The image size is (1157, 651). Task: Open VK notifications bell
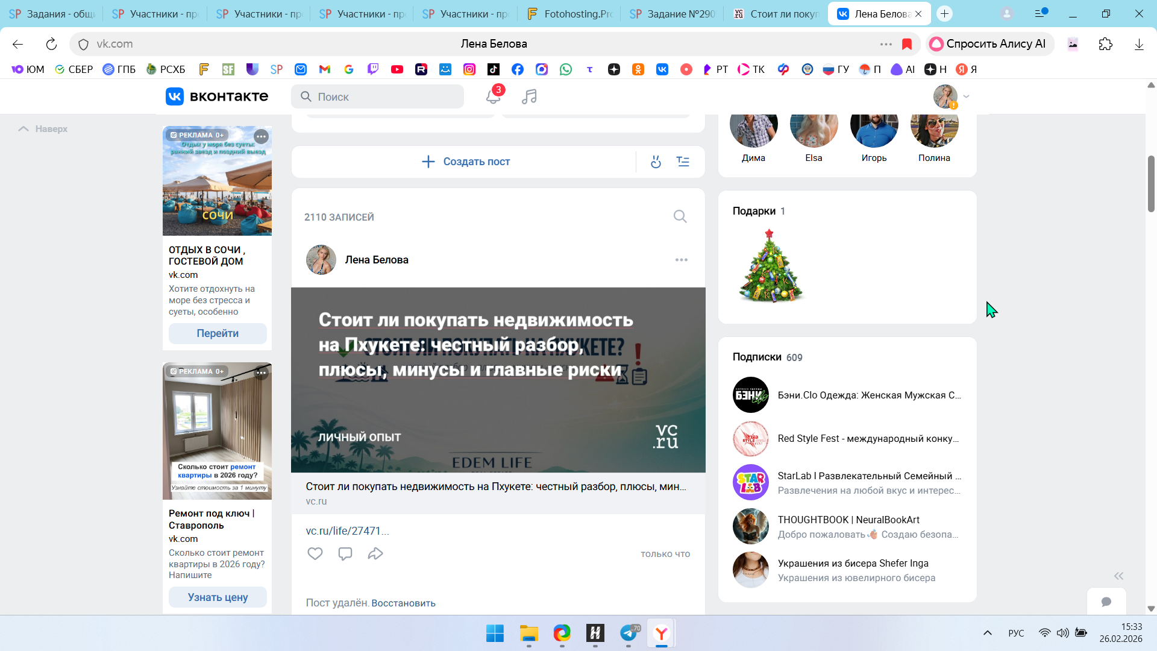coord(493,96)
